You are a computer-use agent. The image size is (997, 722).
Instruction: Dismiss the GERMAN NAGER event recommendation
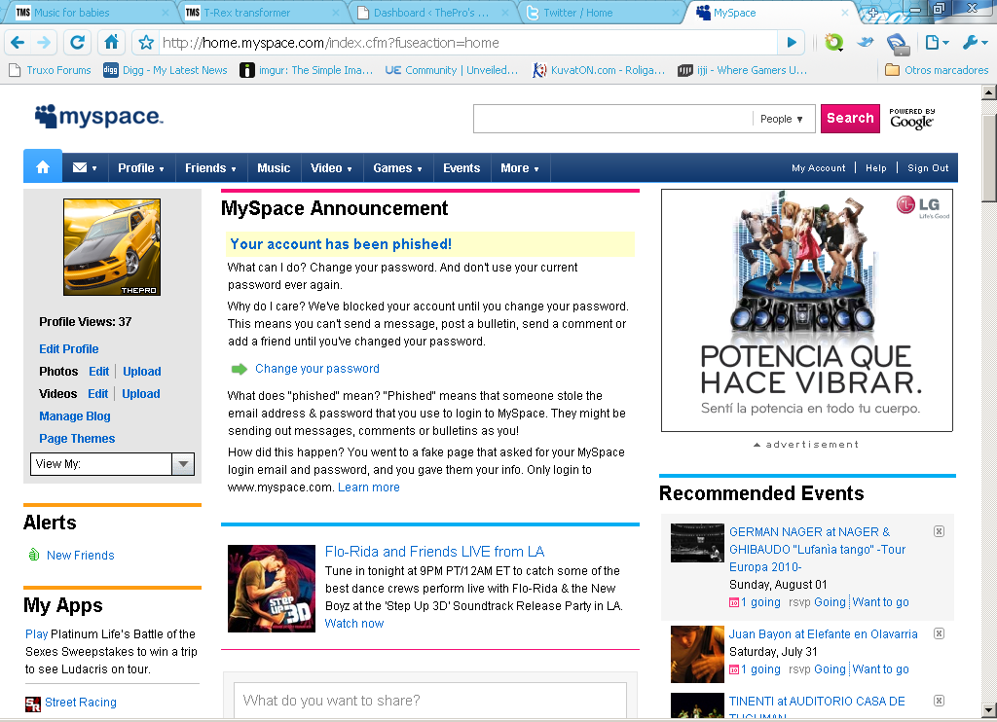pos(939,531)
